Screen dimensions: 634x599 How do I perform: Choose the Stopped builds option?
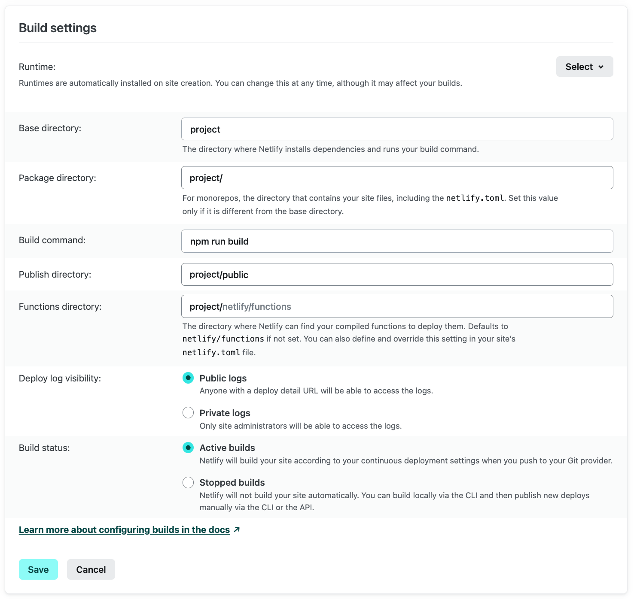click(188, 482)
